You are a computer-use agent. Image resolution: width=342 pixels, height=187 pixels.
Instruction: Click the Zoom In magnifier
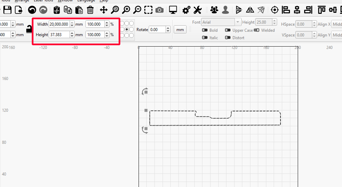pos(126,10)
